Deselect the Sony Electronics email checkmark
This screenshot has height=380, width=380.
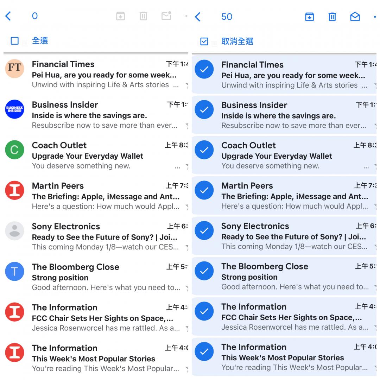(204, 230)
